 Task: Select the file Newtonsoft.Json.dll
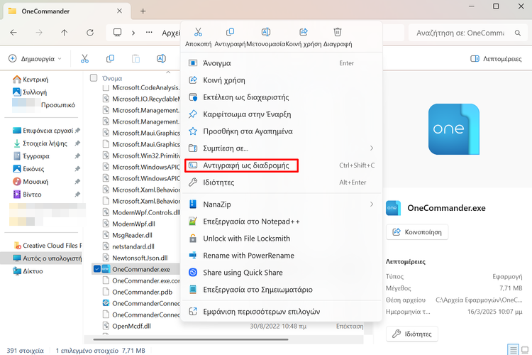[140, 258]
